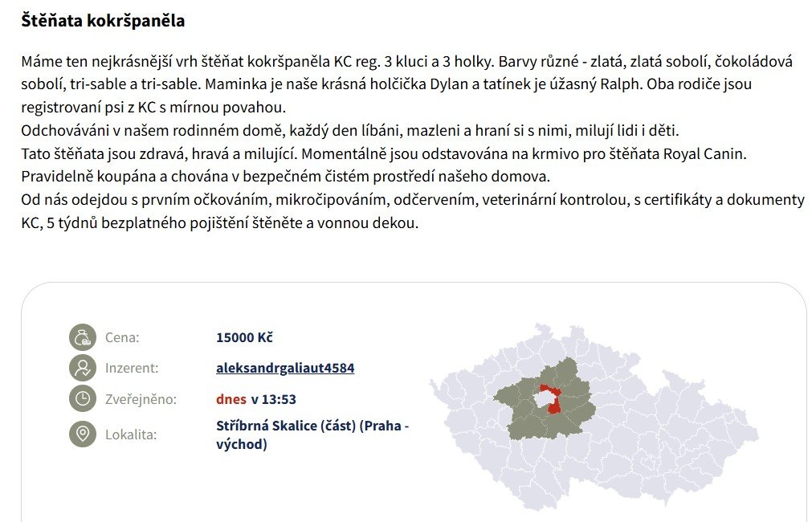The height and width of the screenshot is (522, 812).
Task: Click the Lokalita label
Action: click(x=131, y=434)
